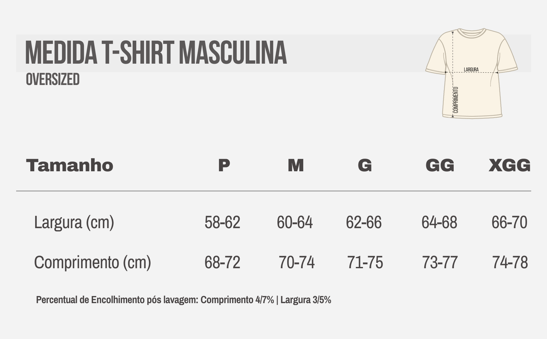
Task: Select the 66-70 width value
Action: point(509,222)
